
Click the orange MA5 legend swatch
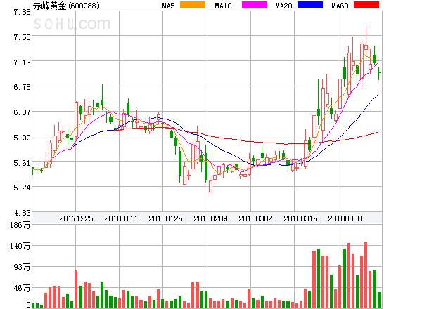[193, 5]
